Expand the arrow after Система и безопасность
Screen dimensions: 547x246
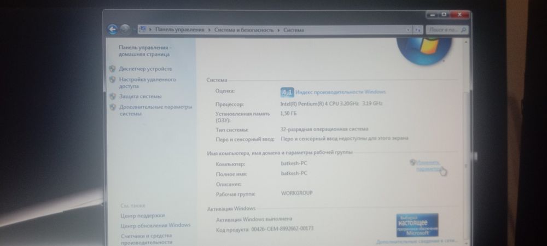coord(279,30)
